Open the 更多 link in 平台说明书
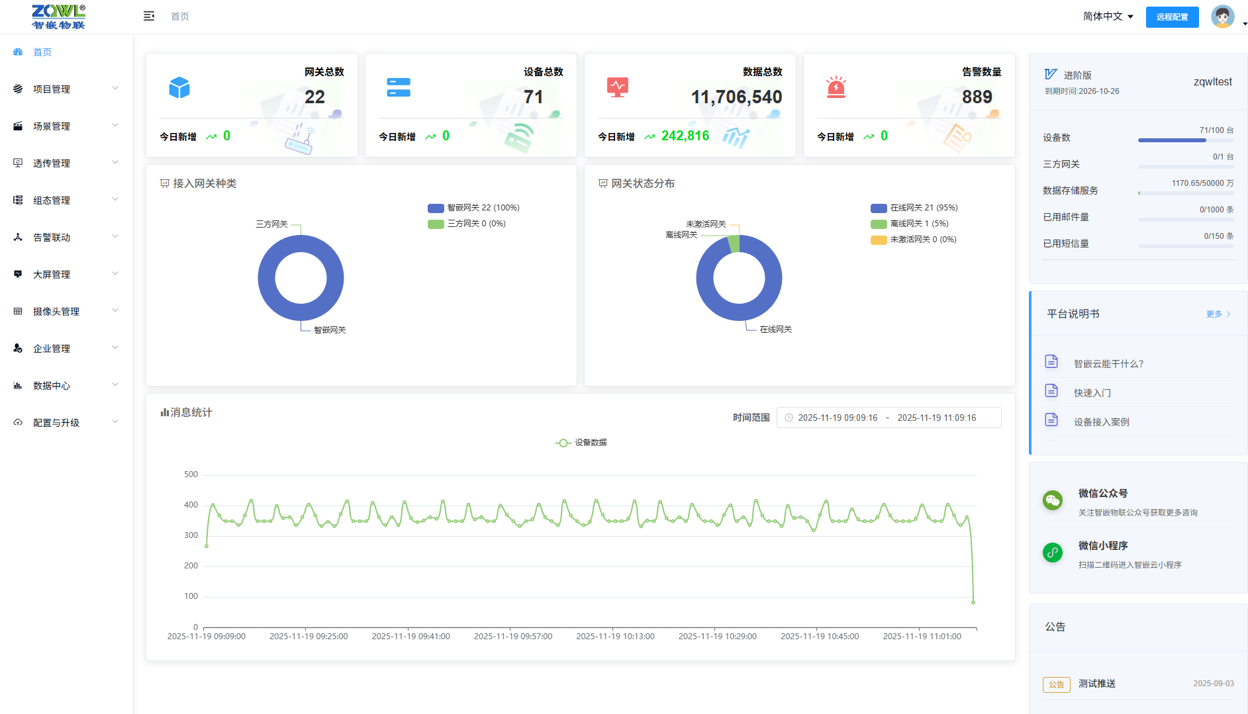1248x714 pixels. pyautogui.click(x=1217, y=314)
